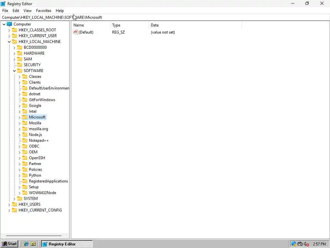The height and width of the screenshot is (248, 330).
Task: Click the tree pane horizontal scrollbar
Action: 34,236
